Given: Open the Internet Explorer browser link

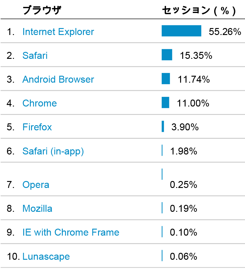Looking at the screenshot, I should (58, 32).
